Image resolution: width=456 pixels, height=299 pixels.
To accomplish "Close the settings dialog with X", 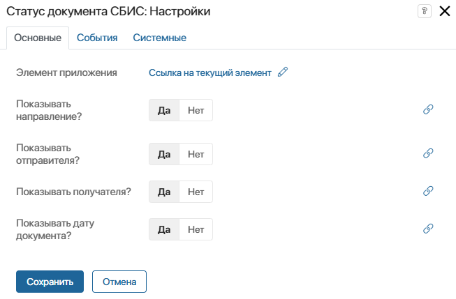I will [443, 11].
